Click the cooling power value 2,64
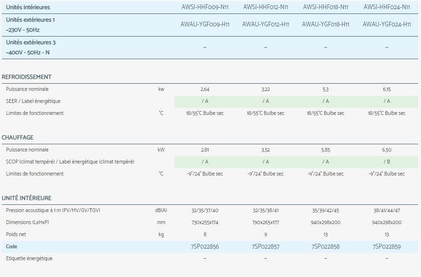The image size is (421, 277). click(205, 89)
